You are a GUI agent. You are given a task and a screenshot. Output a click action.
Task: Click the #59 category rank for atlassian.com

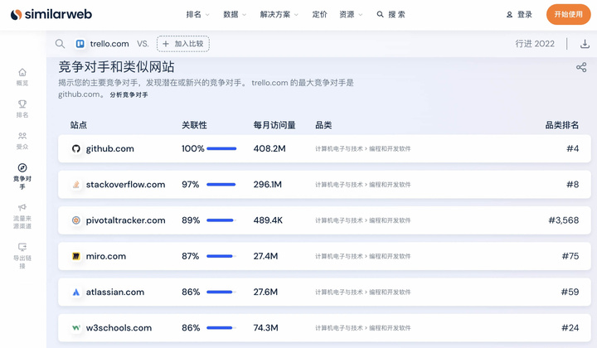pyautogui.click(x=570, y=292)
